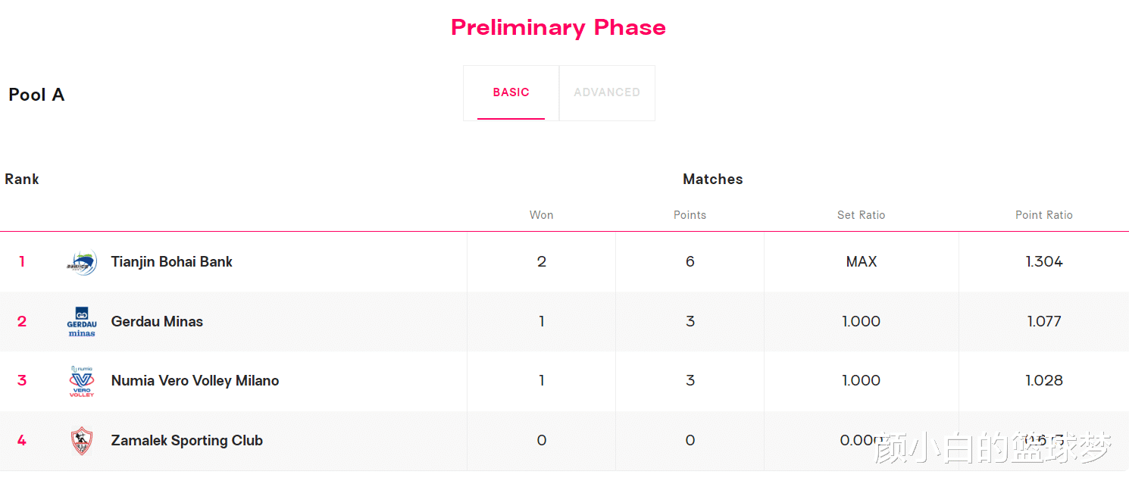Click the Won column header

point(541,215)
